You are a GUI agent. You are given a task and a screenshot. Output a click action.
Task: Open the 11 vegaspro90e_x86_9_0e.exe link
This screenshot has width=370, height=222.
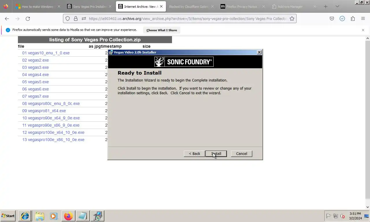(x=51, y=125)
